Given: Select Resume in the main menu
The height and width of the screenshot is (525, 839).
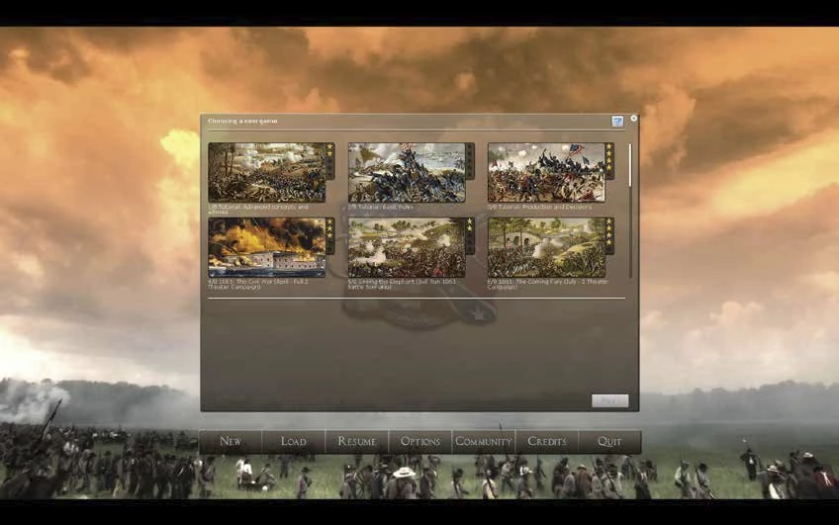Looking at the screenshot, I should (357, 442).
